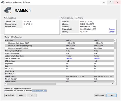Open the About dialog
Screen dimensions: 121x101
pyautogui.click(x=21, y=95)
